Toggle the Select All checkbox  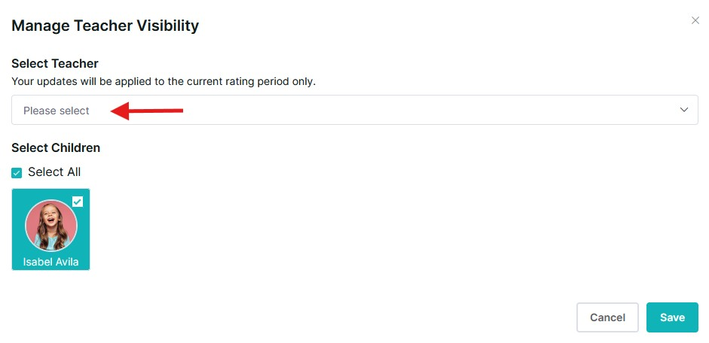tap(17, 173)
